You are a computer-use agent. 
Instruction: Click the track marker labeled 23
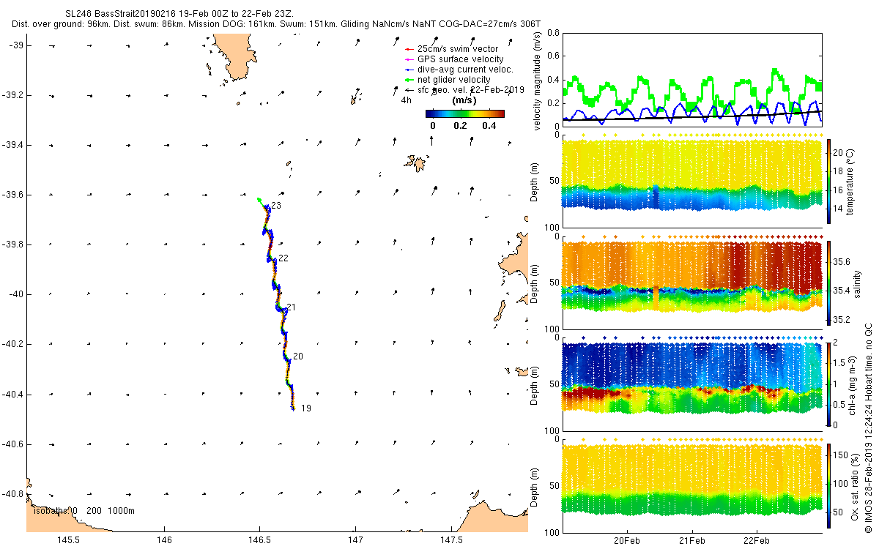click(276, 206)
